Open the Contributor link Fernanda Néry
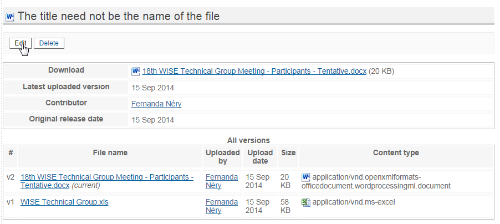This screenshot has height=224, width=500. (156, 104)
